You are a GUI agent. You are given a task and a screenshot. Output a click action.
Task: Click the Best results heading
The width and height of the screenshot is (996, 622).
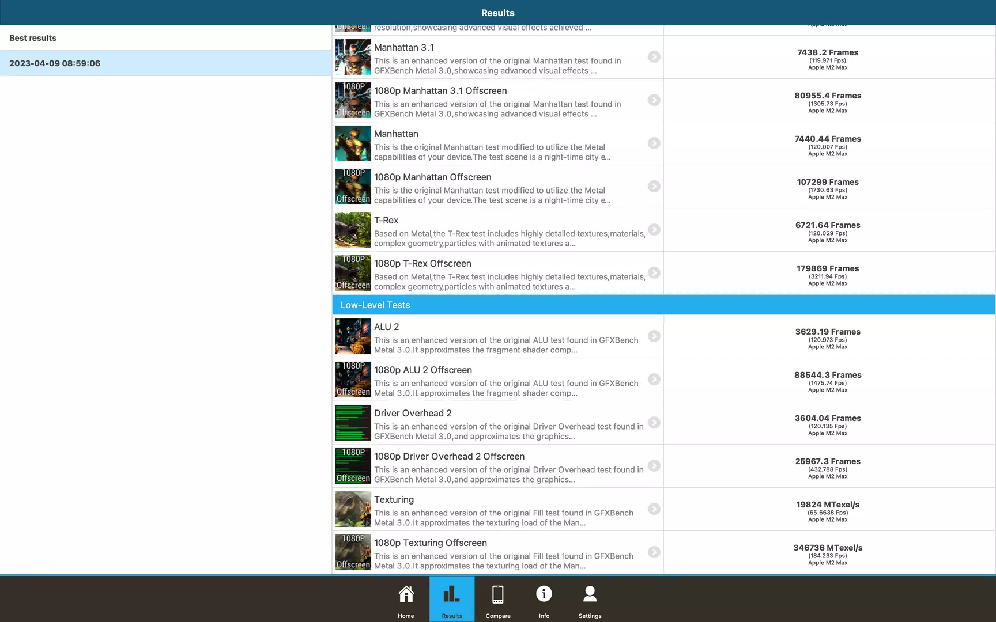(x=33, y=38)
